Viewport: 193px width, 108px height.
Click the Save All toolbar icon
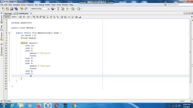tap(16, 9)
